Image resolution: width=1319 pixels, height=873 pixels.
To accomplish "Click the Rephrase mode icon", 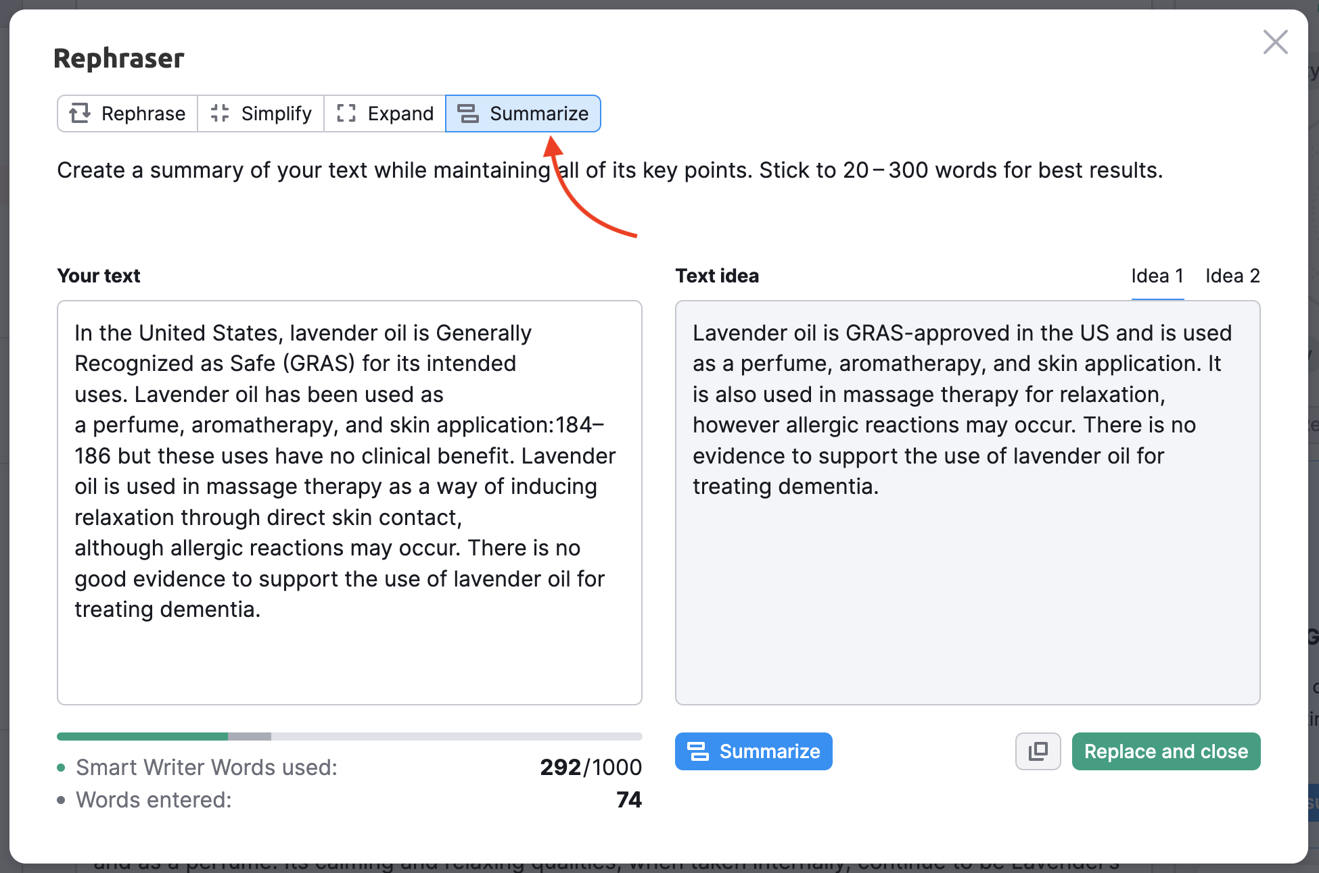I will (x=80, y=114).
